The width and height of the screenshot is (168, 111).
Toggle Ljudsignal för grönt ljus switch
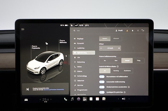coord(102,92)
